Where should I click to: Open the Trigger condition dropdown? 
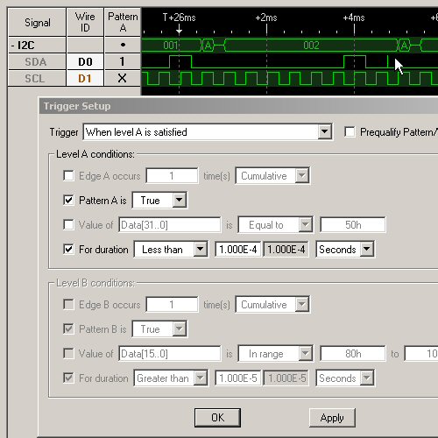point(325,132)
